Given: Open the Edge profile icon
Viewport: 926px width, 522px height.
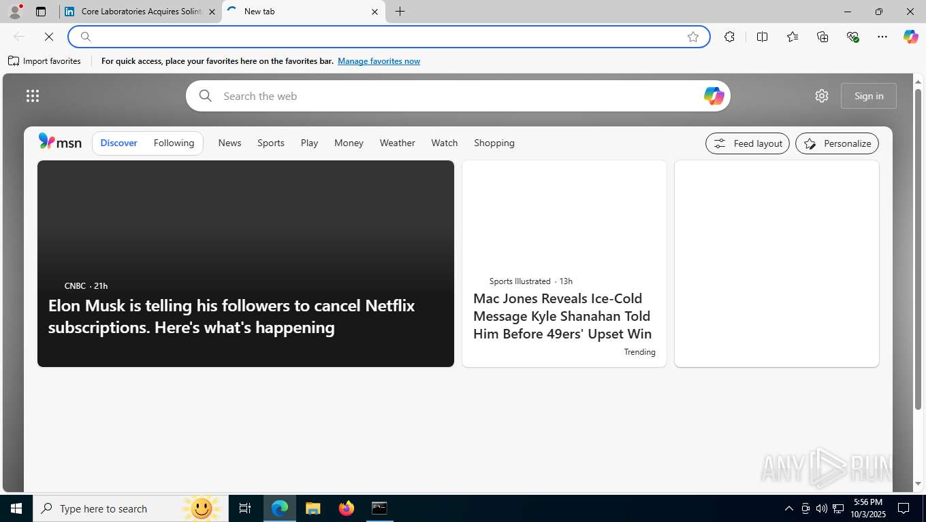Looking at the screenshot, I should (x=15, y=12).
